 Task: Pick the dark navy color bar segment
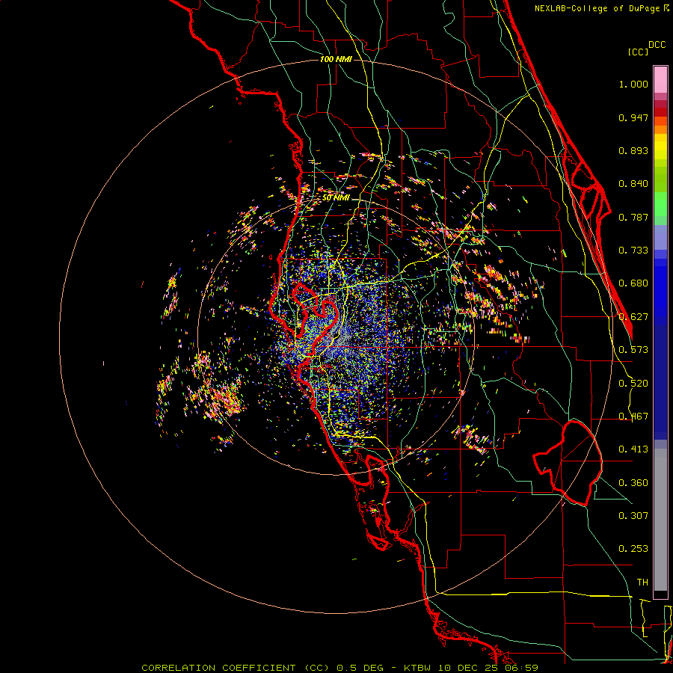660,382
